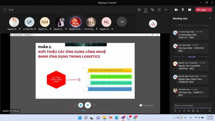
Task: Open the More actions ellipsis menu
Action: (x=166, y=10)
